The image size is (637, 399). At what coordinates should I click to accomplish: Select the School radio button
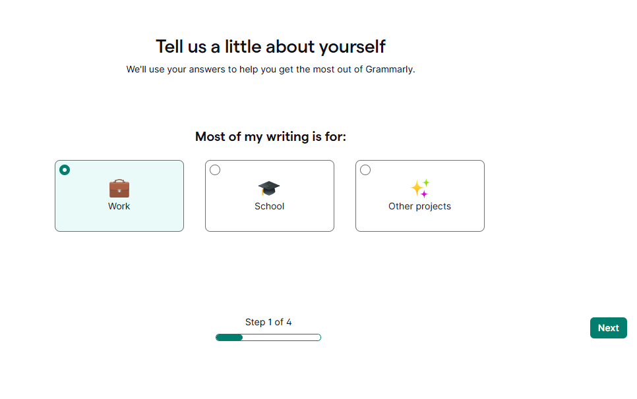pos(215,170)
